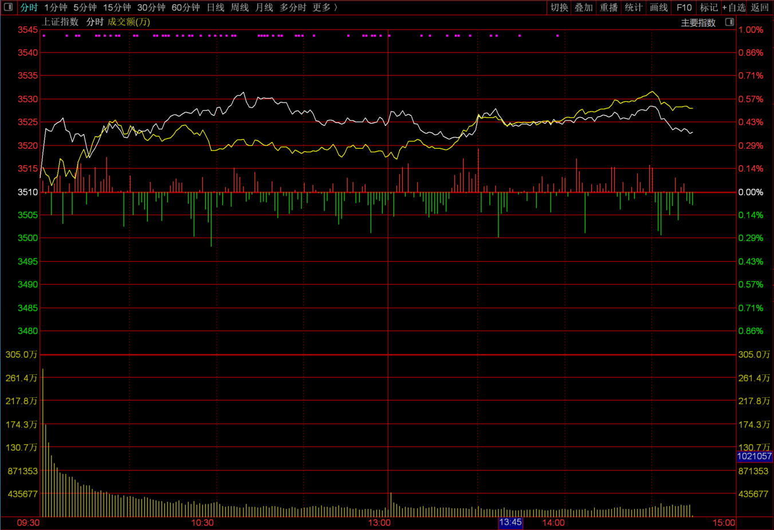Click the 3530 price axis label

point(27,99)
